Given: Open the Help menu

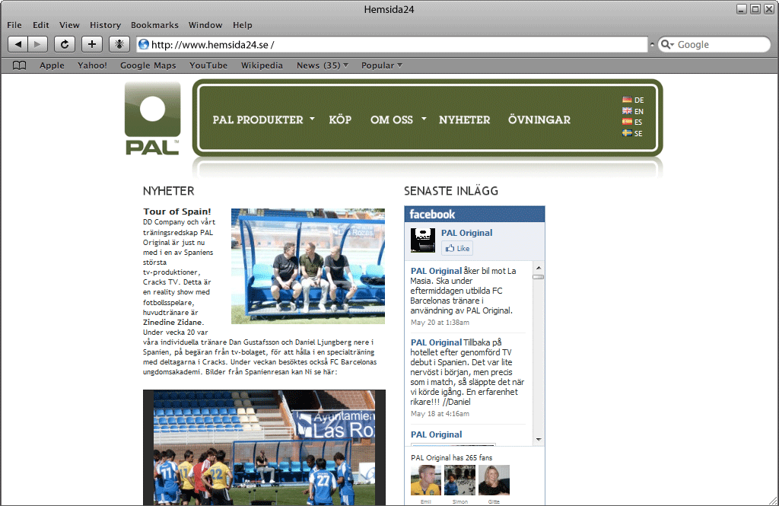Looking at the screenshot, I should coord(243,25).
